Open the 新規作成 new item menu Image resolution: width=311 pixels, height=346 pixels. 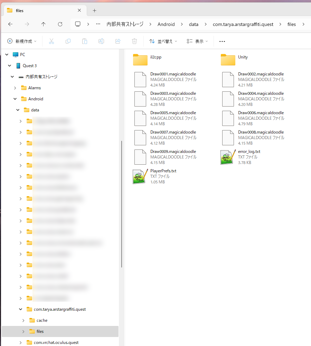coord(22,41)
